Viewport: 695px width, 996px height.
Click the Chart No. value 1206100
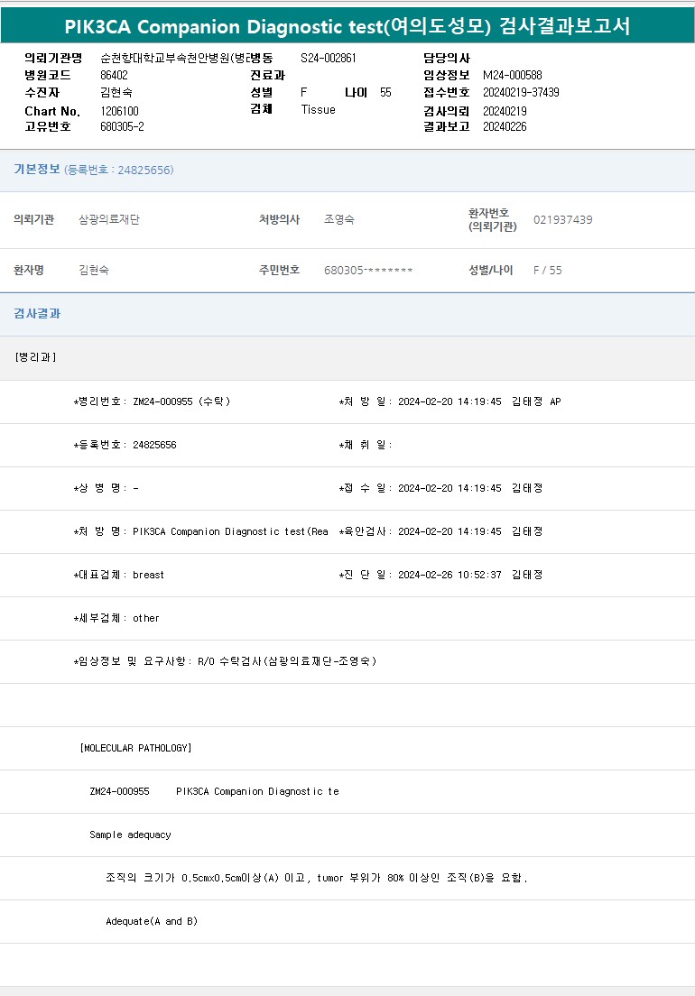pos(119,111)
